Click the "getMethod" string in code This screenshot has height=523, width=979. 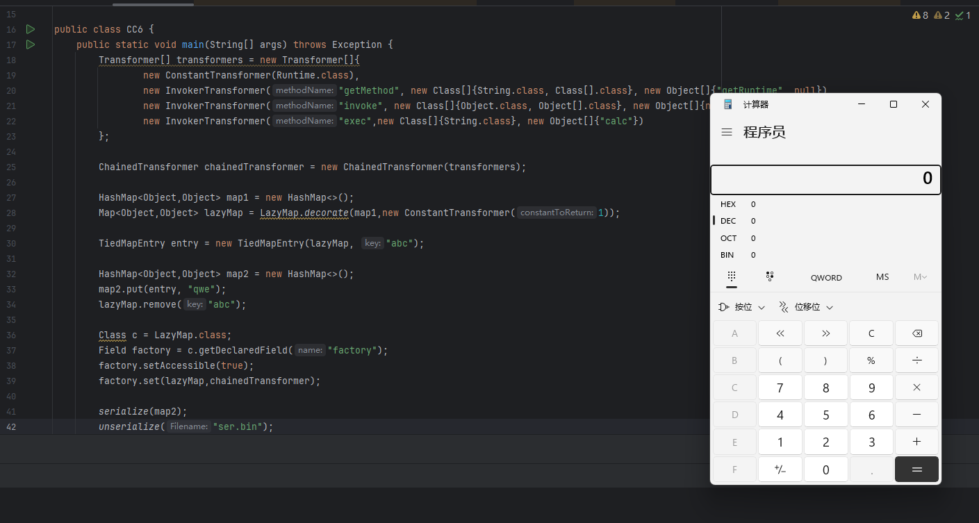click(x=369, y=90)
